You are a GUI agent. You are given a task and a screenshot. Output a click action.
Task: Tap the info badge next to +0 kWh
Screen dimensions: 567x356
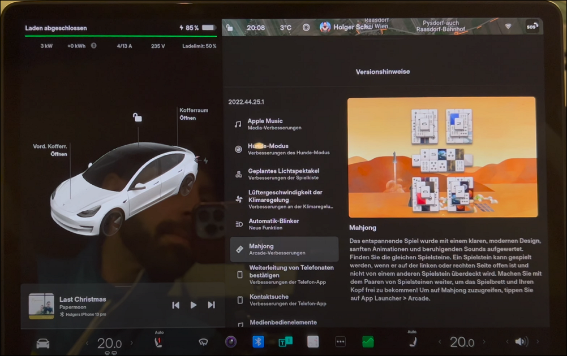(94, 46)
